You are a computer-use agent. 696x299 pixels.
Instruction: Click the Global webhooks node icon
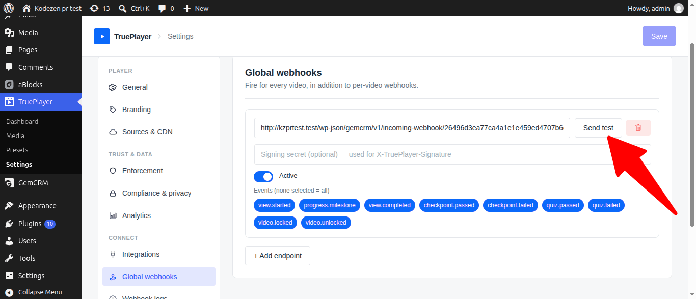point(113,277)
